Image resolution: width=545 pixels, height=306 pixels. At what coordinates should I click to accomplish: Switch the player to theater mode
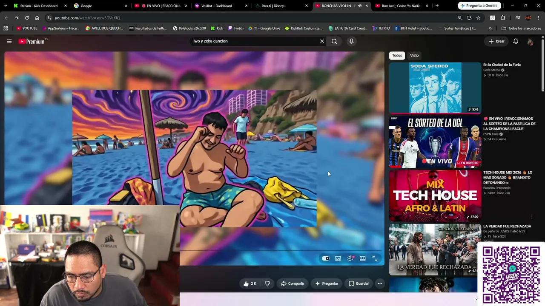(x=363, y=258)
